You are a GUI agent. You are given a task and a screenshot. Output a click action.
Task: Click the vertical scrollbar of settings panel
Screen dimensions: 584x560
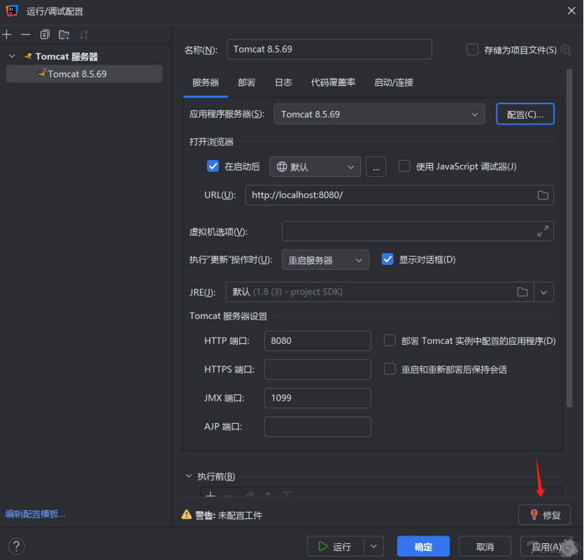tap(569, 238)
